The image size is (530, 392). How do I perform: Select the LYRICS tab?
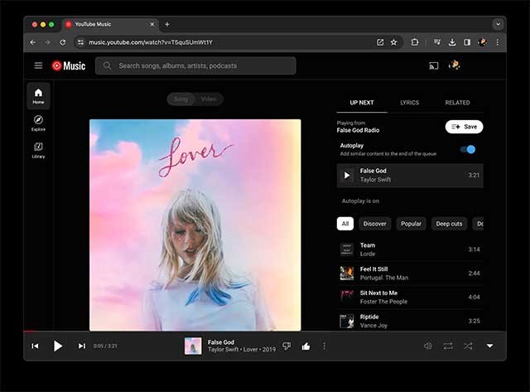(409, 103)
